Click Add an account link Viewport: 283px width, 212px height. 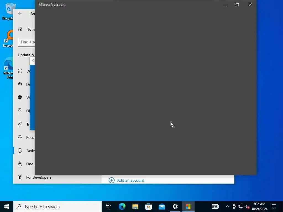pos(130,180)
